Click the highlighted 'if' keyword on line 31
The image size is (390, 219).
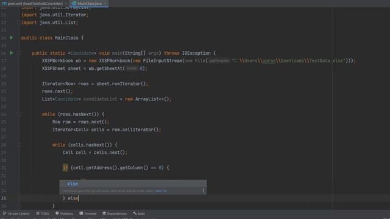65,168
